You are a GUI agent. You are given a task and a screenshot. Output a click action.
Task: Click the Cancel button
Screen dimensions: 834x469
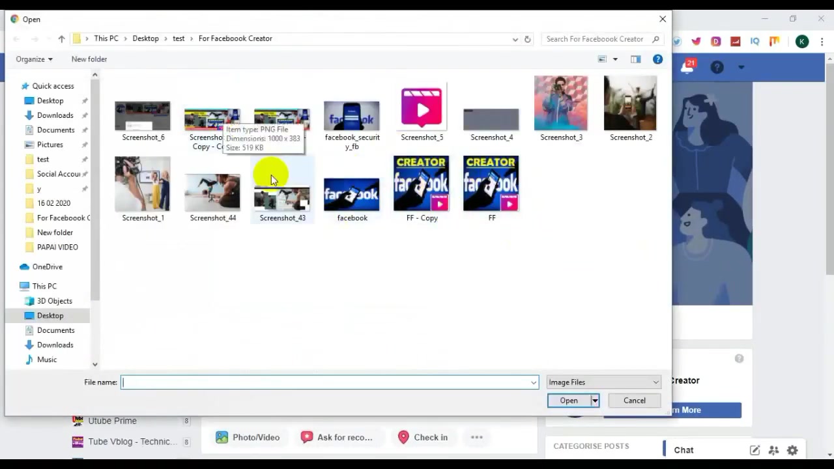[x=634, y=401]
